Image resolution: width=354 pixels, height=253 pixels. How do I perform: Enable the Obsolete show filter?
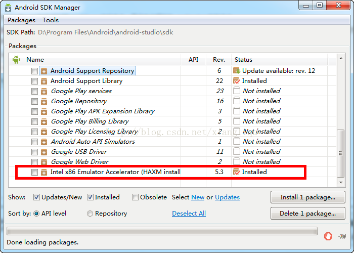pyautogui.click(x=135, y=197)
